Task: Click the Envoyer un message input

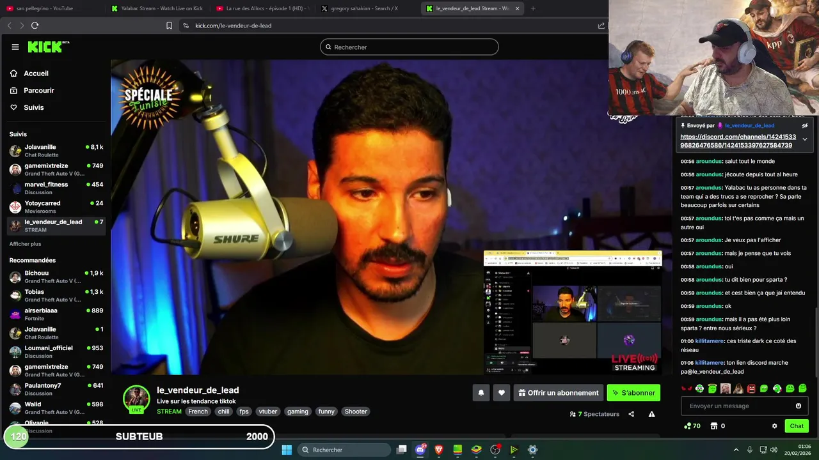Action: pos(745,406)
